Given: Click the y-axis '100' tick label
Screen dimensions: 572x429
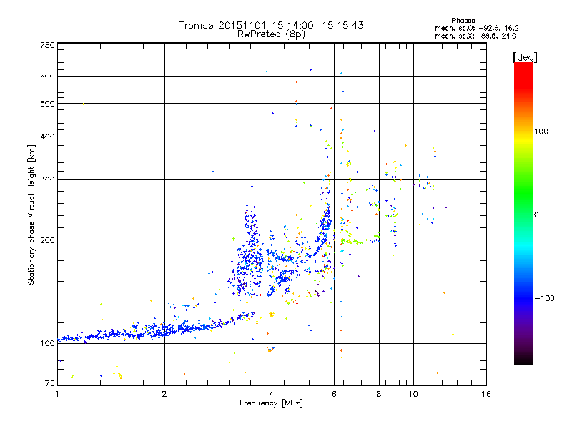Looking at the screenshot, I should point(47,344).
